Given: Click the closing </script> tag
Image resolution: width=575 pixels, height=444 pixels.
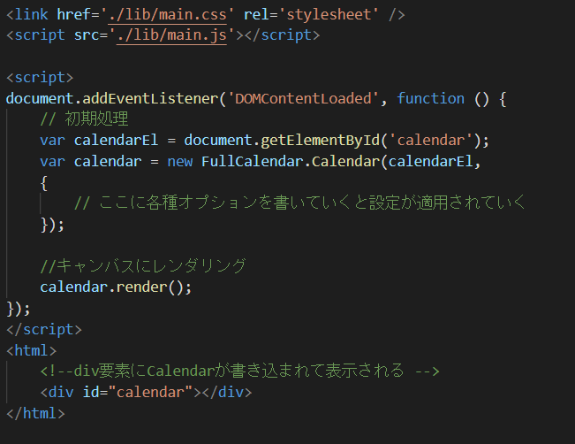Looking at the screenshot, I should [44, 329].
